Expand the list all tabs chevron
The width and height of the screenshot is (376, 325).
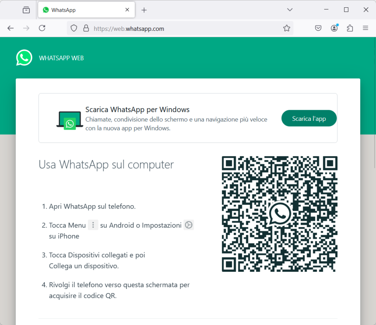click(290, 10)
